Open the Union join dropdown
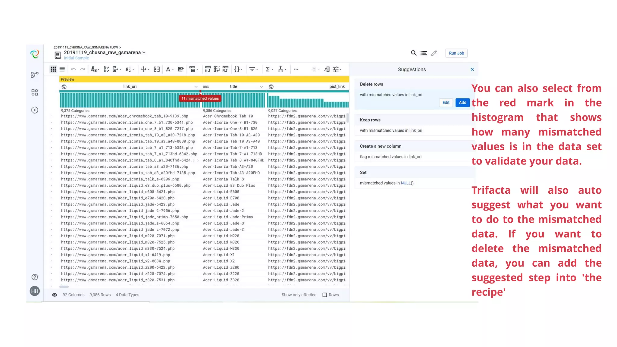The width and height of the screenshot is (617, 347). [x=282, y=69]
